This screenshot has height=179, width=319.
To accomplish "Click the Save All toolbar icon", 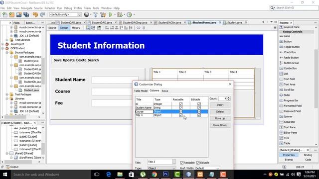I will [26, 14].
